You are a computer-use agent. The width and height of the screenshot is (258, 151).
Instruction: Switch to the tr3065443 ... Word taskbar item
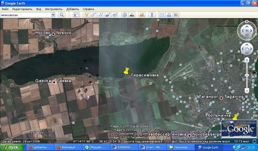[124, 147]
